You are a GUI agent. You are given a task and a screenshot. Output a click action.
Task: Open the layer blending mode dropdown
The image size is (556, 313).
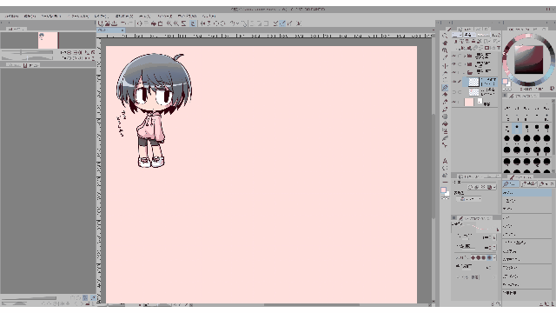[457, 35]
